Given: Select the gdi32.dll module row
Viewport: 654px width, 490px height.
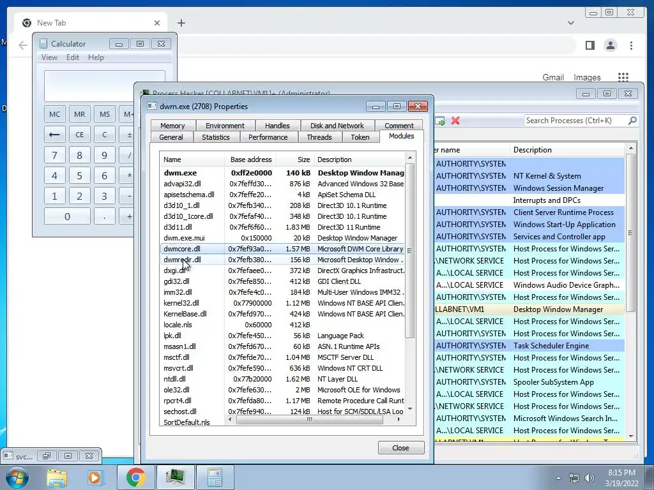Looking at the screenshot, I should tap(282, 281).
